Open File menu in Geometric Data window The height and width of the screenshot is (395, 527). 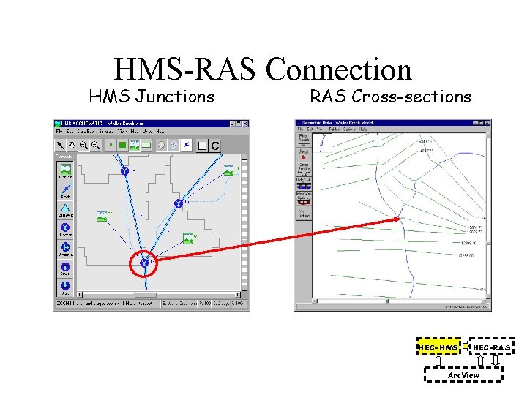[301, 129]
